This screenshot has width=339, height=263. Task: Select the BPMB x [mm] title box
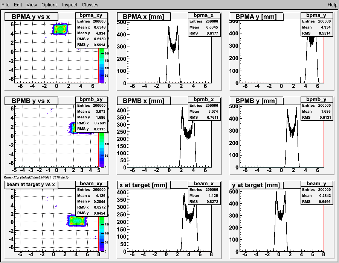(x=144, y=101)
